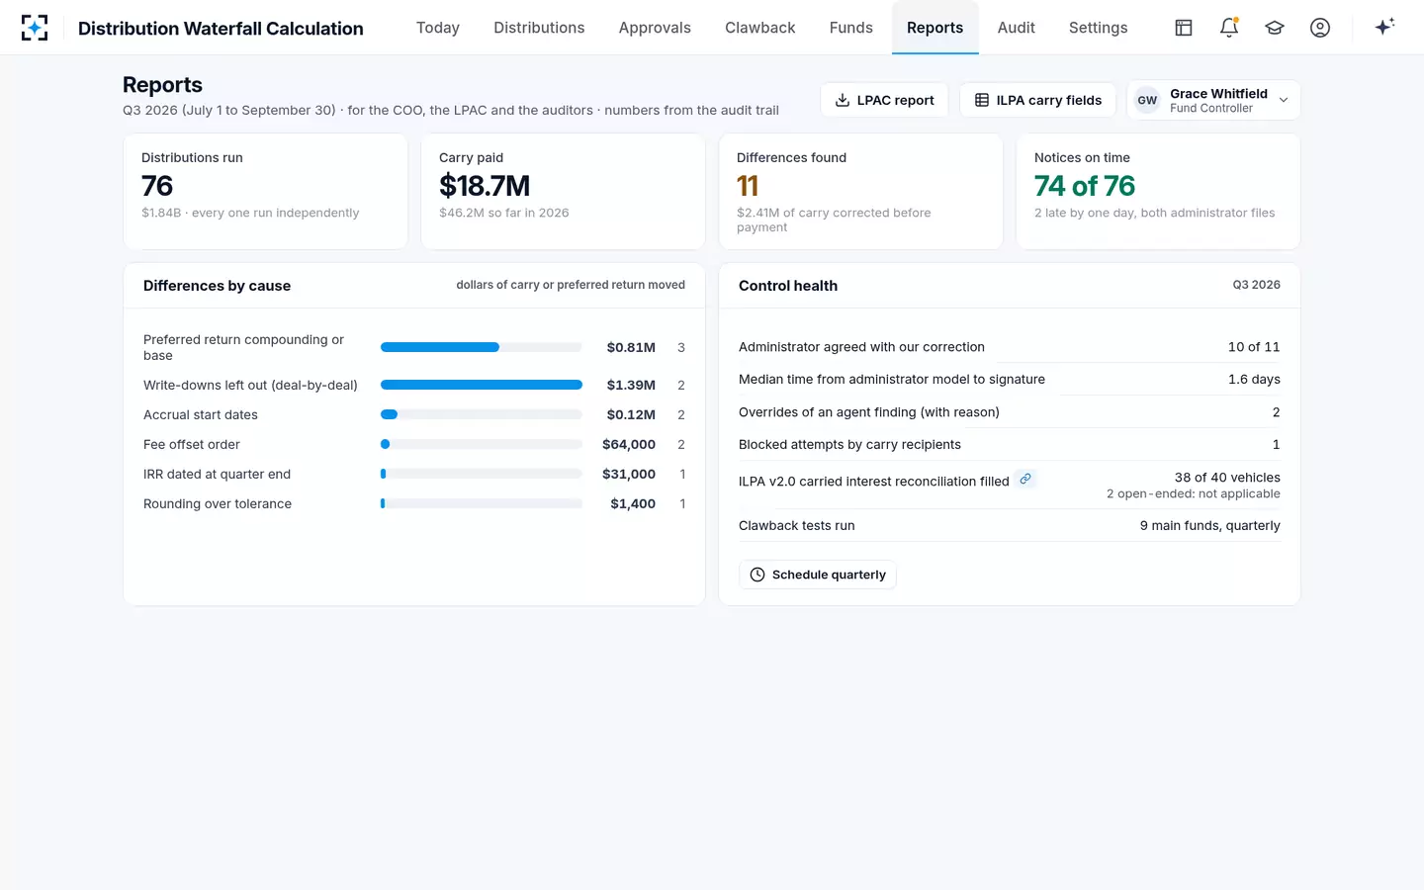Click the "1.6 days" value
This screenshot has width=1424, height=890.
tap(1254, 379)
